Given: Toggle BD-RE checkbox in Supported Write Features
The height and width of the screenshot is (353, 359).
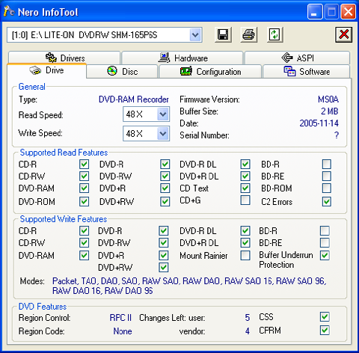Looking at the screenshot, I should [x=325, y=242].
